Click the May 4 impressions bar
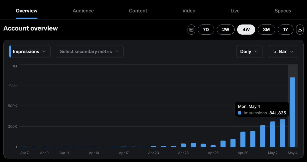Screen dimensions: 307x162 tap(292, 112)
